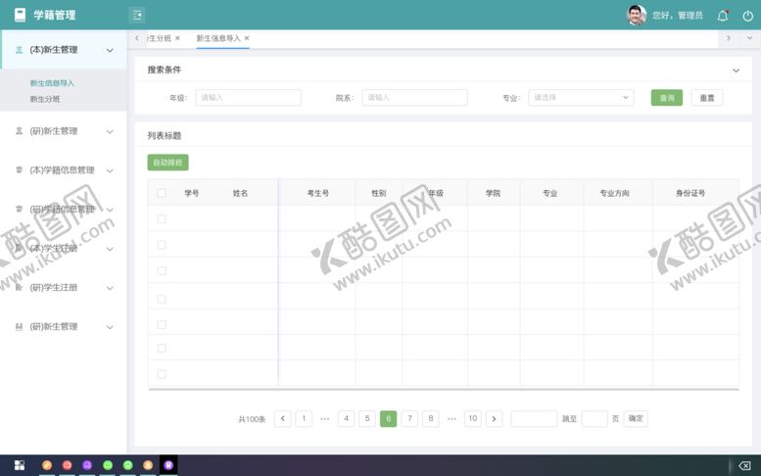Click the 专业方向 column header

[614, 193]
